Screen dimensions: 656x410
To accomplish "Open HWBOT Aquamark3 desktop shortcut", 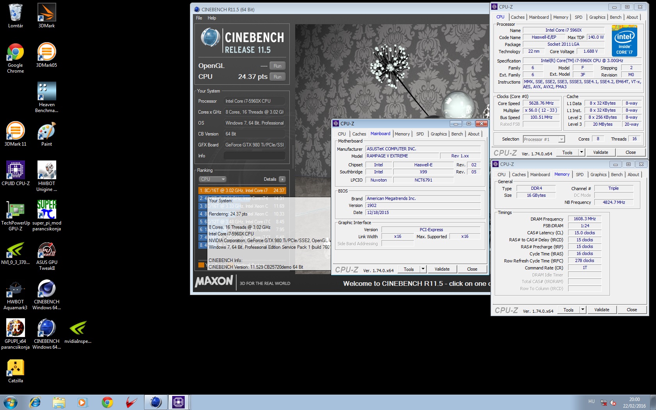I will (16, 294).
